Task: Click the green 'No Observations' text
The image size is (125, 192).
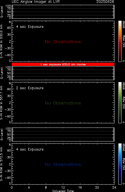Action: [x=63, y=103]
